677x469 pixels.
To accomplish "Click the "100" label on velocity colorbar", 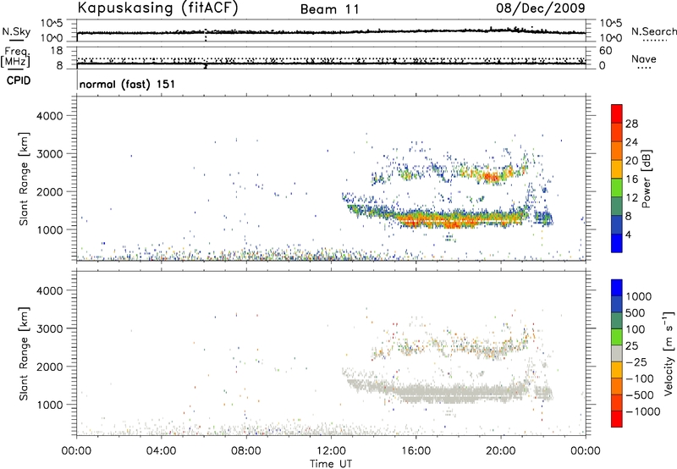I will click(x=636, y=329).
